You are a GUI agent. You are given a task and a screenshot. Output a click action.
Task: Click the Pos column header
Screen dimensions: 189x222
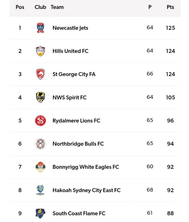pos(20,7)
